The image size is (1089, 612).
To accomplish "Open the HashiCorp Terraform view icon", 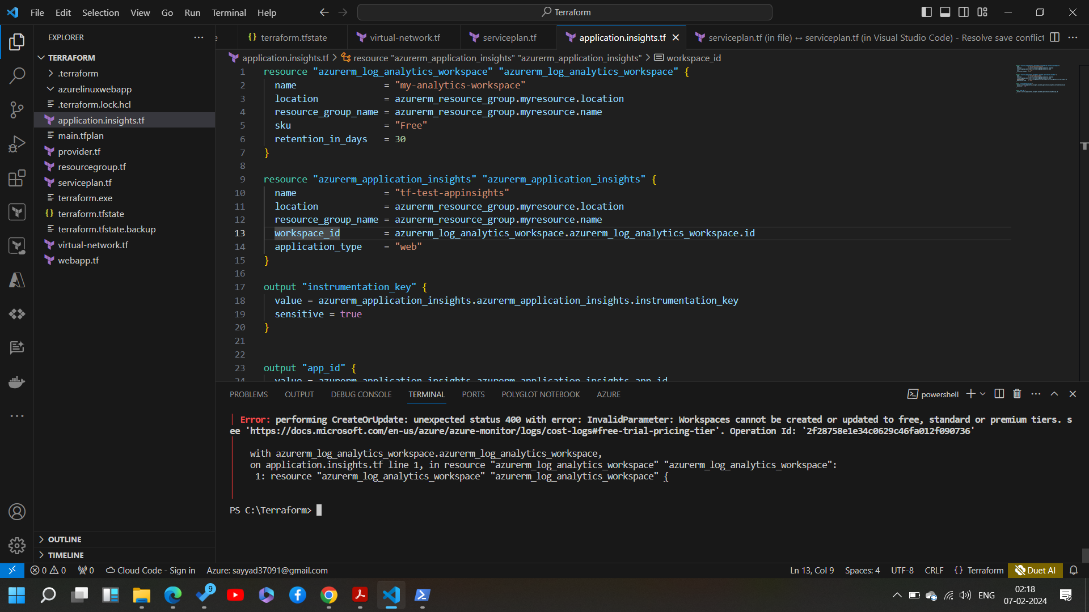I will click(17, 212).
